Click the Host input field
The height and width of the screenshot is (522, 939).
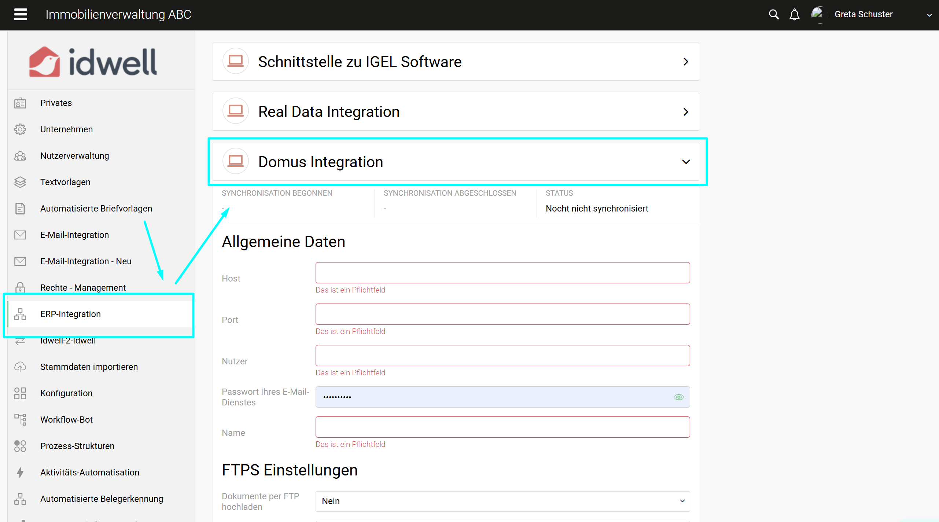coord(502,273)
